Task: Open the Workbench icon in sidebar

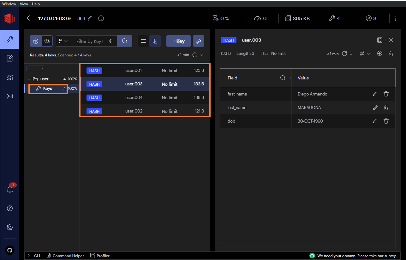Action: click(x=9, y=58)
